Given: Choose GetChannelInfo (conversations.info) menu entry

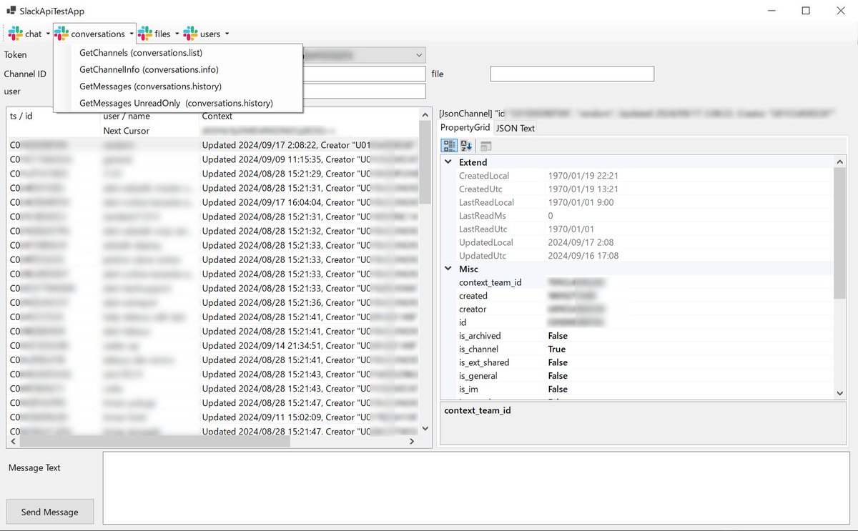Looking at the screenshot, I should coord(178,69).
